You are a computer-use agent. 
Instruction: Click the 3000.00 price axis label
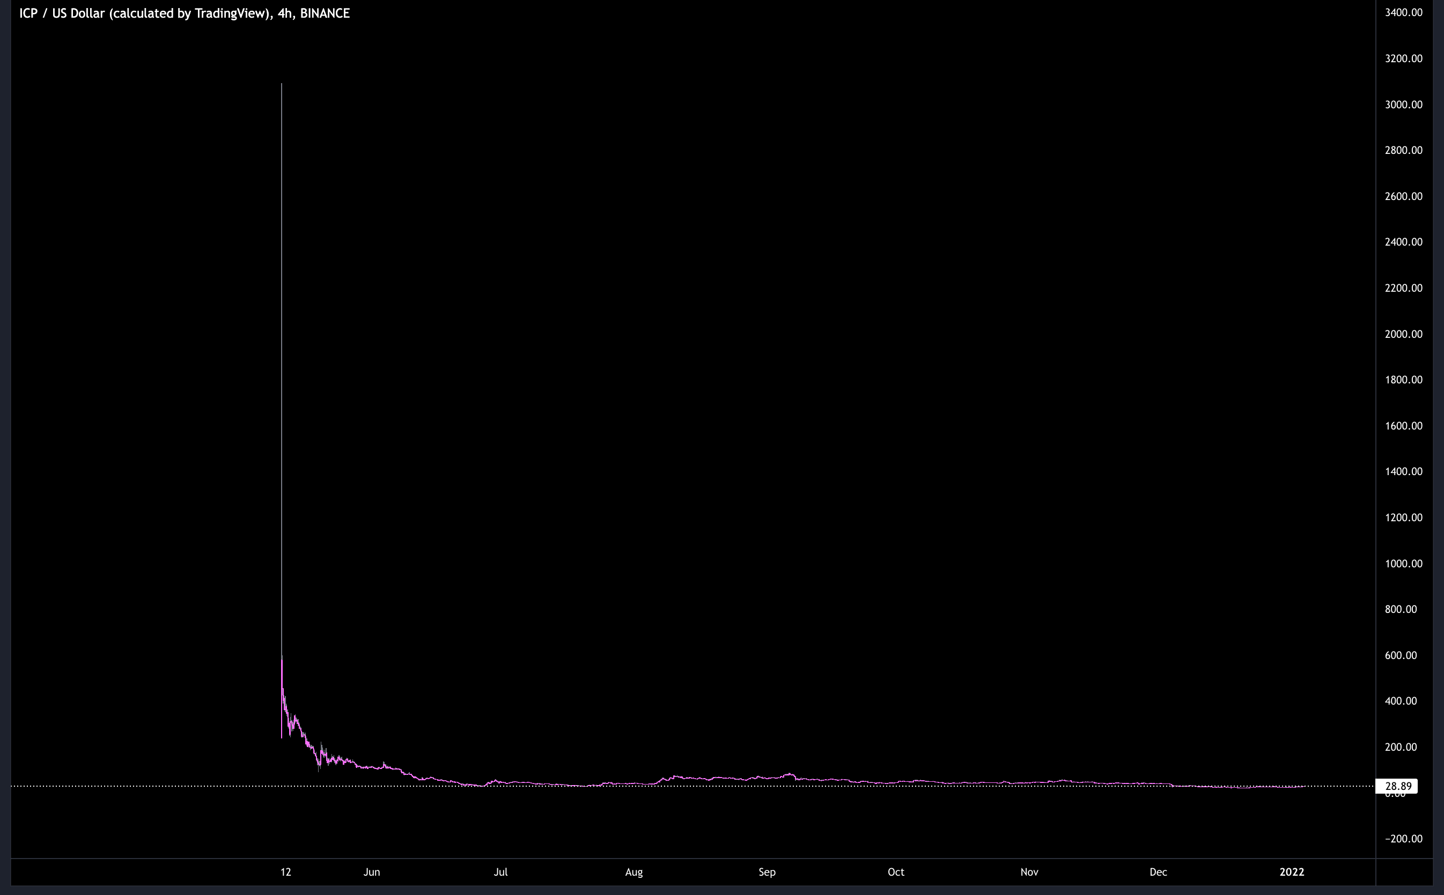(1403, 105)
